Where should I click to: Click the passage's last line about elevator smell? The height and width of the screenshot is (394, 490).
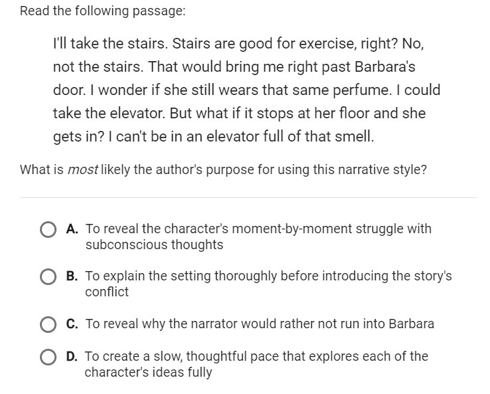[x=213, y=137]
